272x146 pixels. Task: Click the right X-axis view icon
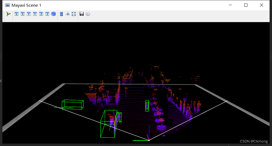tap(23, 14)
